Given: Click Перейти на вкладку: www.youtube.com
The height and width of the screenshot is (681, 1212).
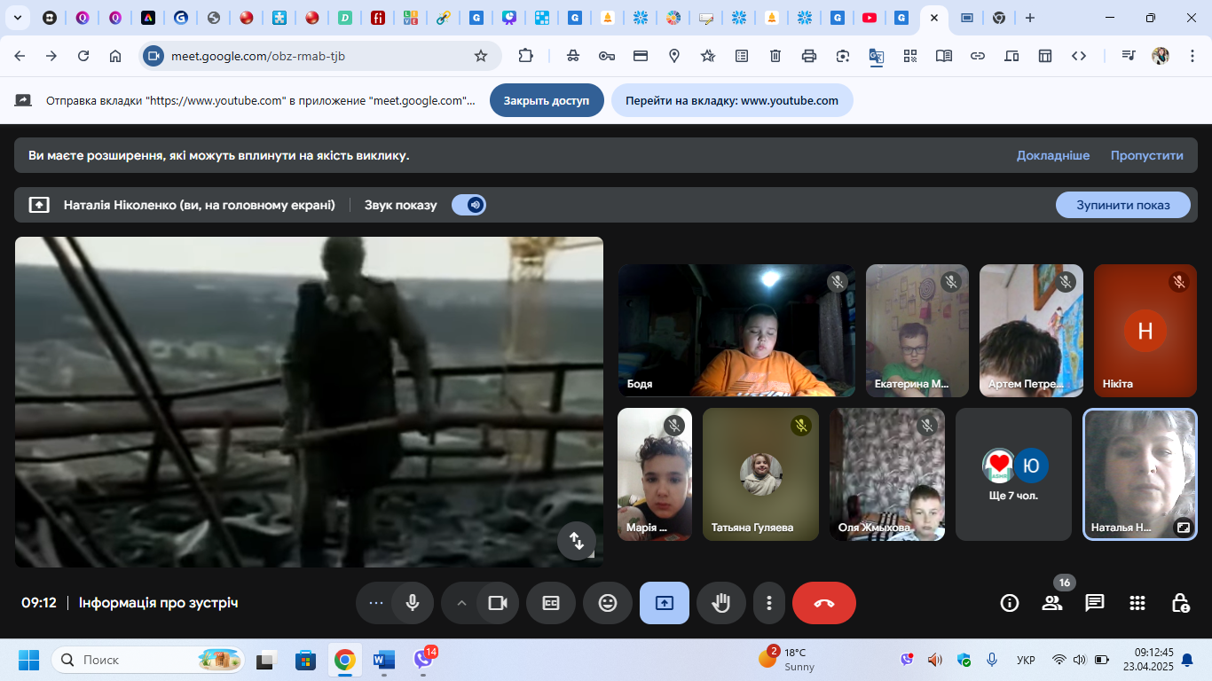Looking at the screenshot, I should point(732,100).
